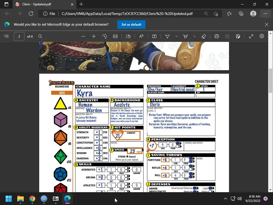The width and height of the screenshot is (273, 205).
Task: Click the character name Kyra
Action: point(85,93)
